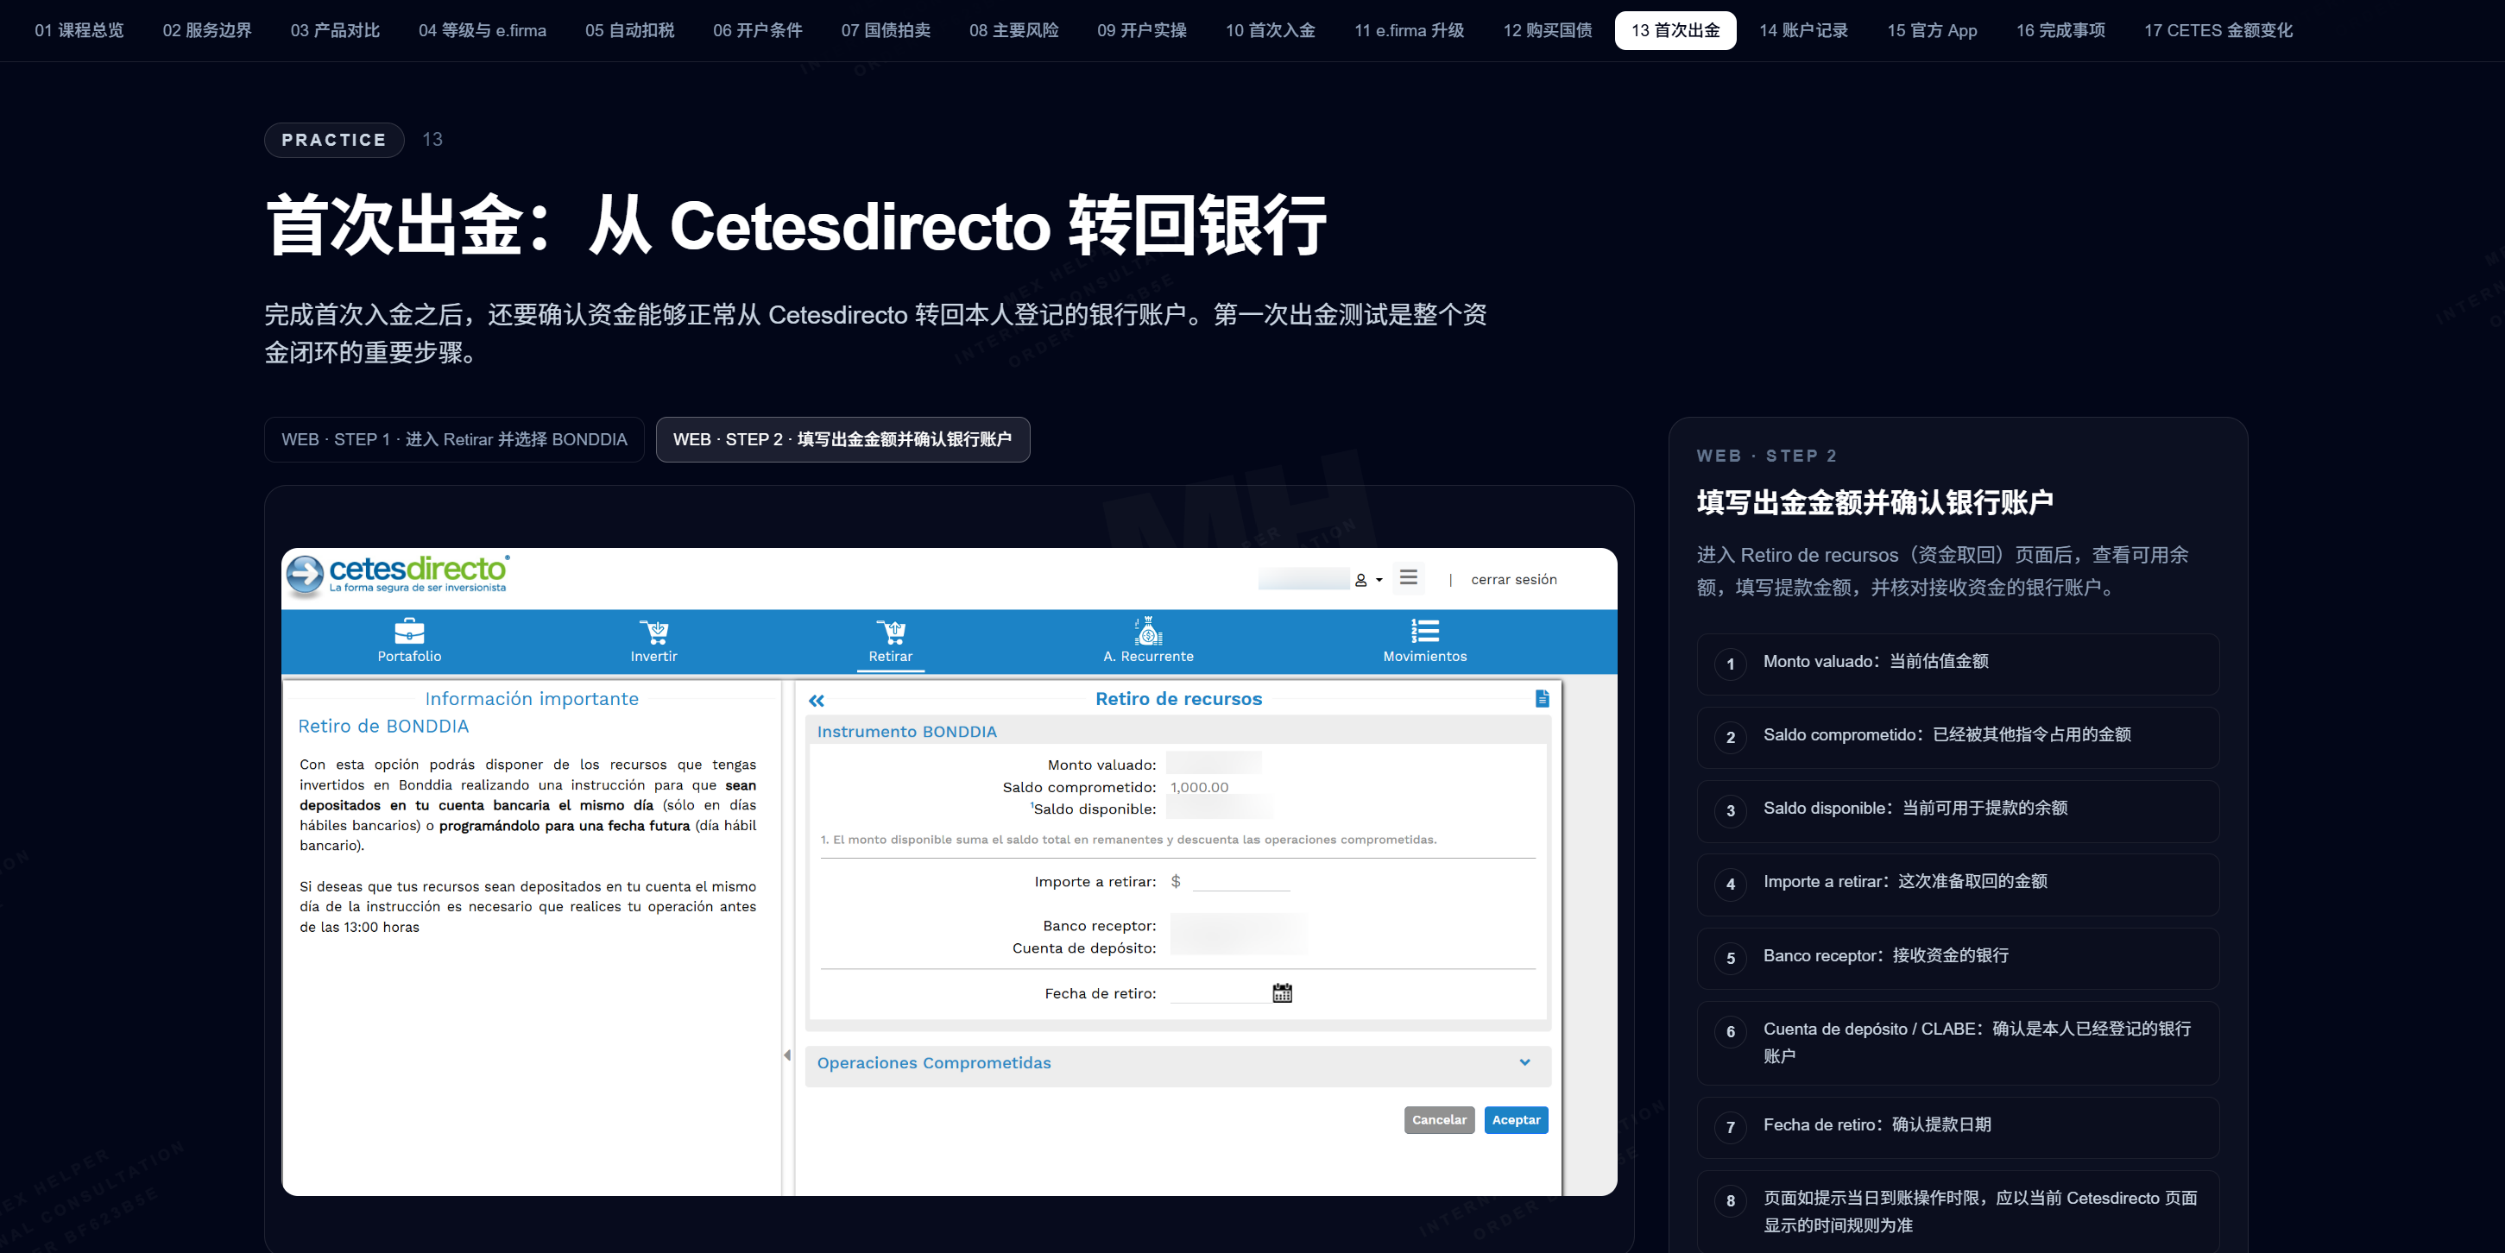Collapse the Información importante side panel arrow

pos(788,1055)
